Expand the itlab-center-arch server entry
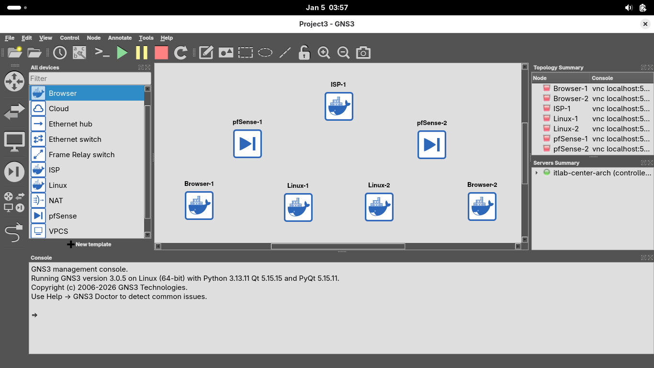The image size is (654, 368). (x=537, y=173)
